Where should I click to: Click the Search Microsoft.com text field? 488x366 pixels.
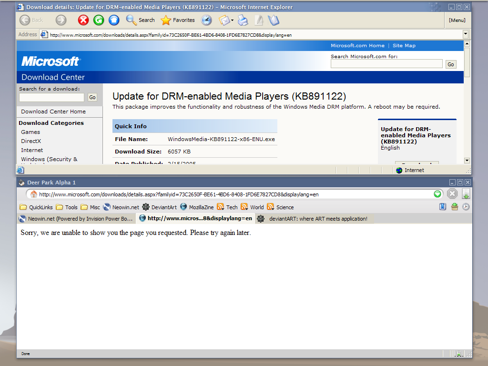[x=386, y=64]
